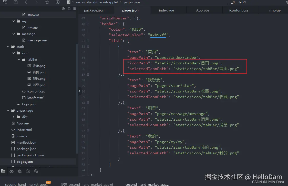The image size is (288, 186).
Task: Fold code block at line 67
Action: (88, 131)
